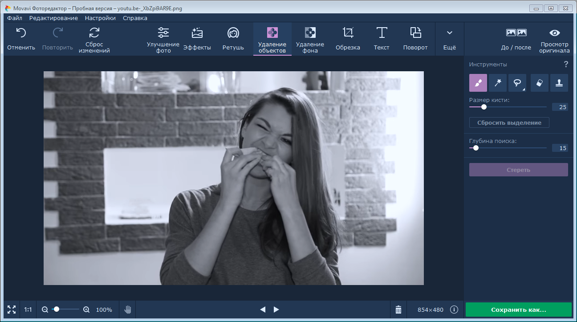Select the Eraser tool
Screen dimensions: 577x322
(x=539, y=83)
